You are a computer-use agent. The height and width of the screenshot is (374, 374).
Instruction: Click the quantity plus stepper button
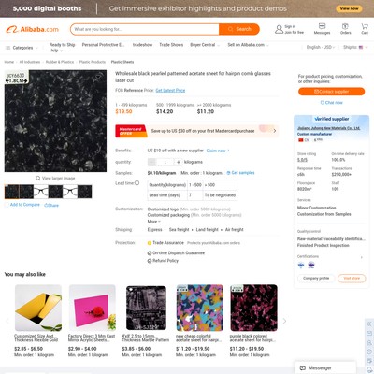[x=179, y=162]
